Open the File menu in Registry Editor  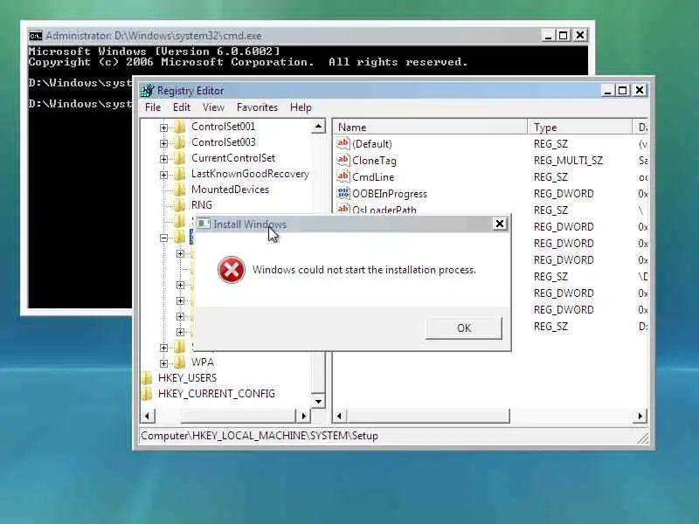tap(153, 107)
